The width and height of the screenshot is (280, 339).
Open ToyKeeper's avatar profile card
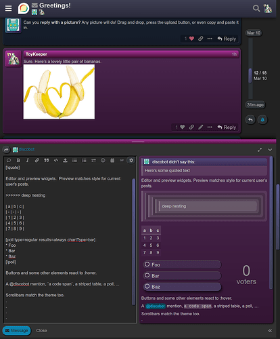click(13, 58)
